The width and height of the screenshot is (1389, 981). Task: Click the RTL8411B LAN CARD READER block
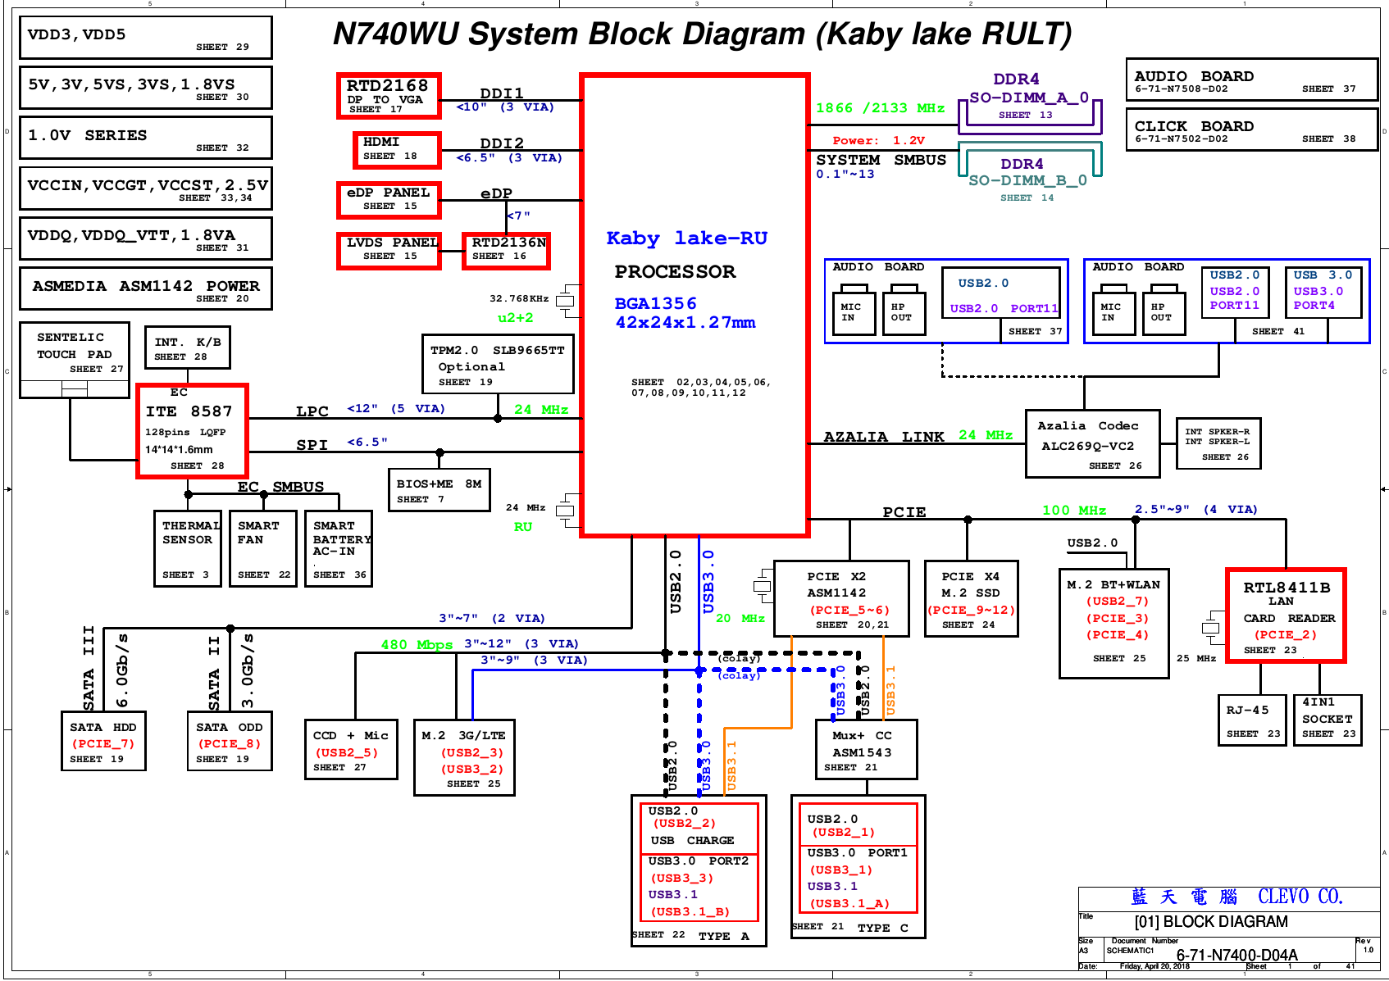1286,615
